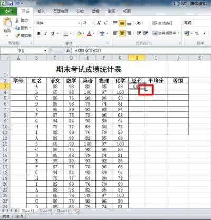
Task: Open the fill color dropdown arrow
Action: (x=84, y=33)
